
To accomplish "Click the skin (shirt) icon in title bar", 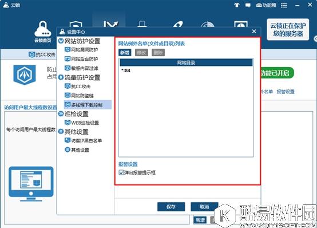I will [x=237, y=5].
